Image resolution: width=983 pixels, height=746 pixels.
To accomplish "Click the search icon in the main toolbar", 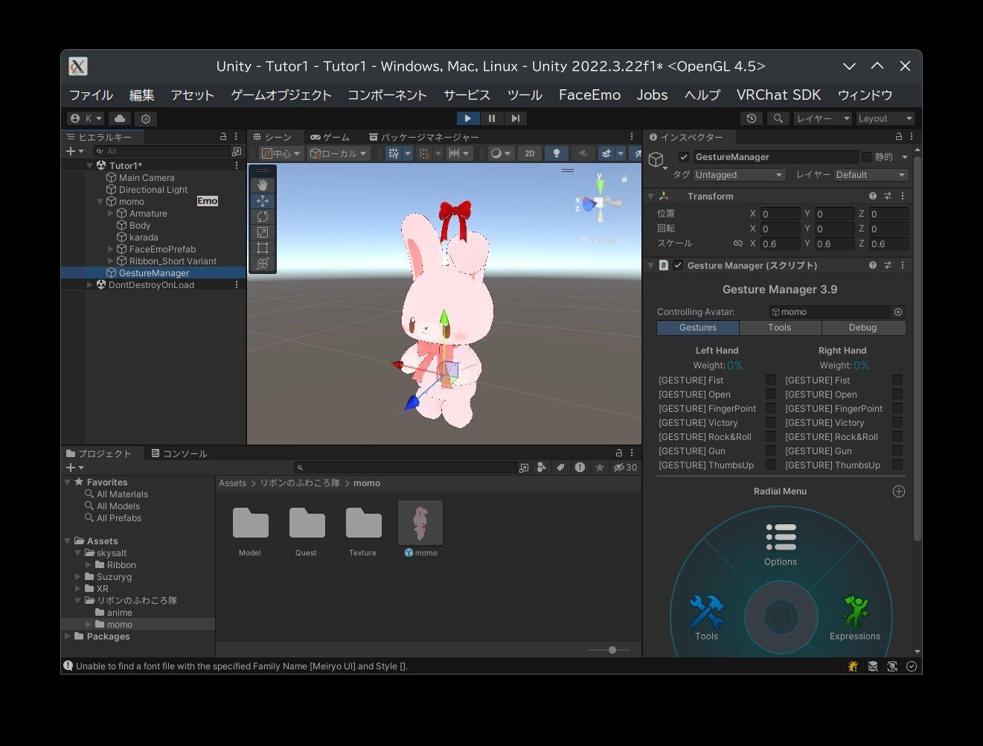I will pos(778,118).
